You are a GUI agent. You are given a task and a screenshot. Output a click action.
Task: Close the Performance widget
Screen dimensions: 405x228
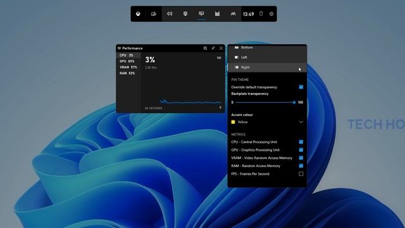click(x=221, y=48)
